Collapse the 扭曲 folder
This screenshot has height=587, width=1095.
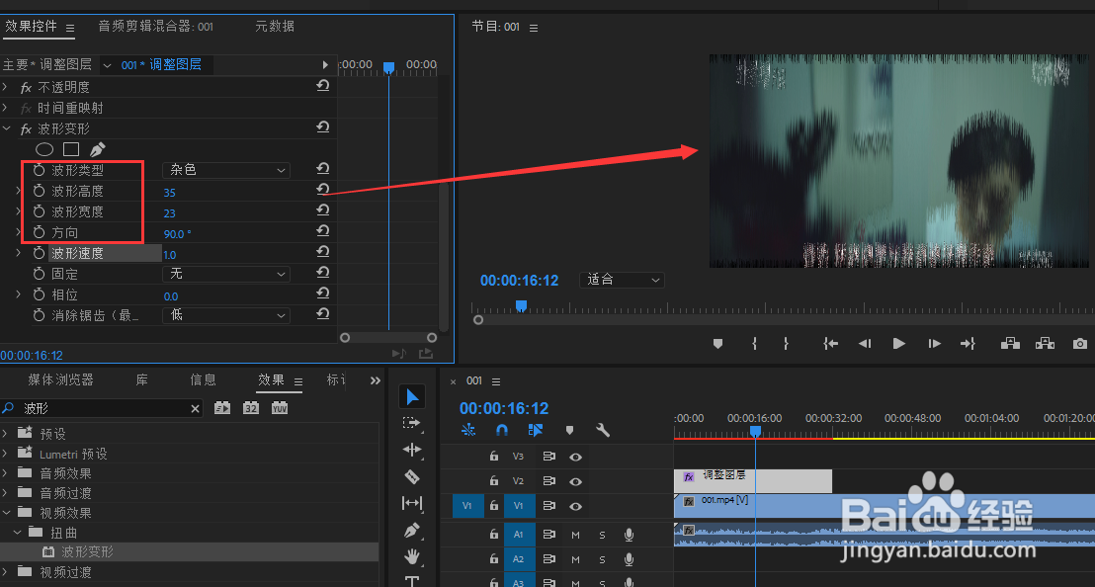click(x=18, y=532)
